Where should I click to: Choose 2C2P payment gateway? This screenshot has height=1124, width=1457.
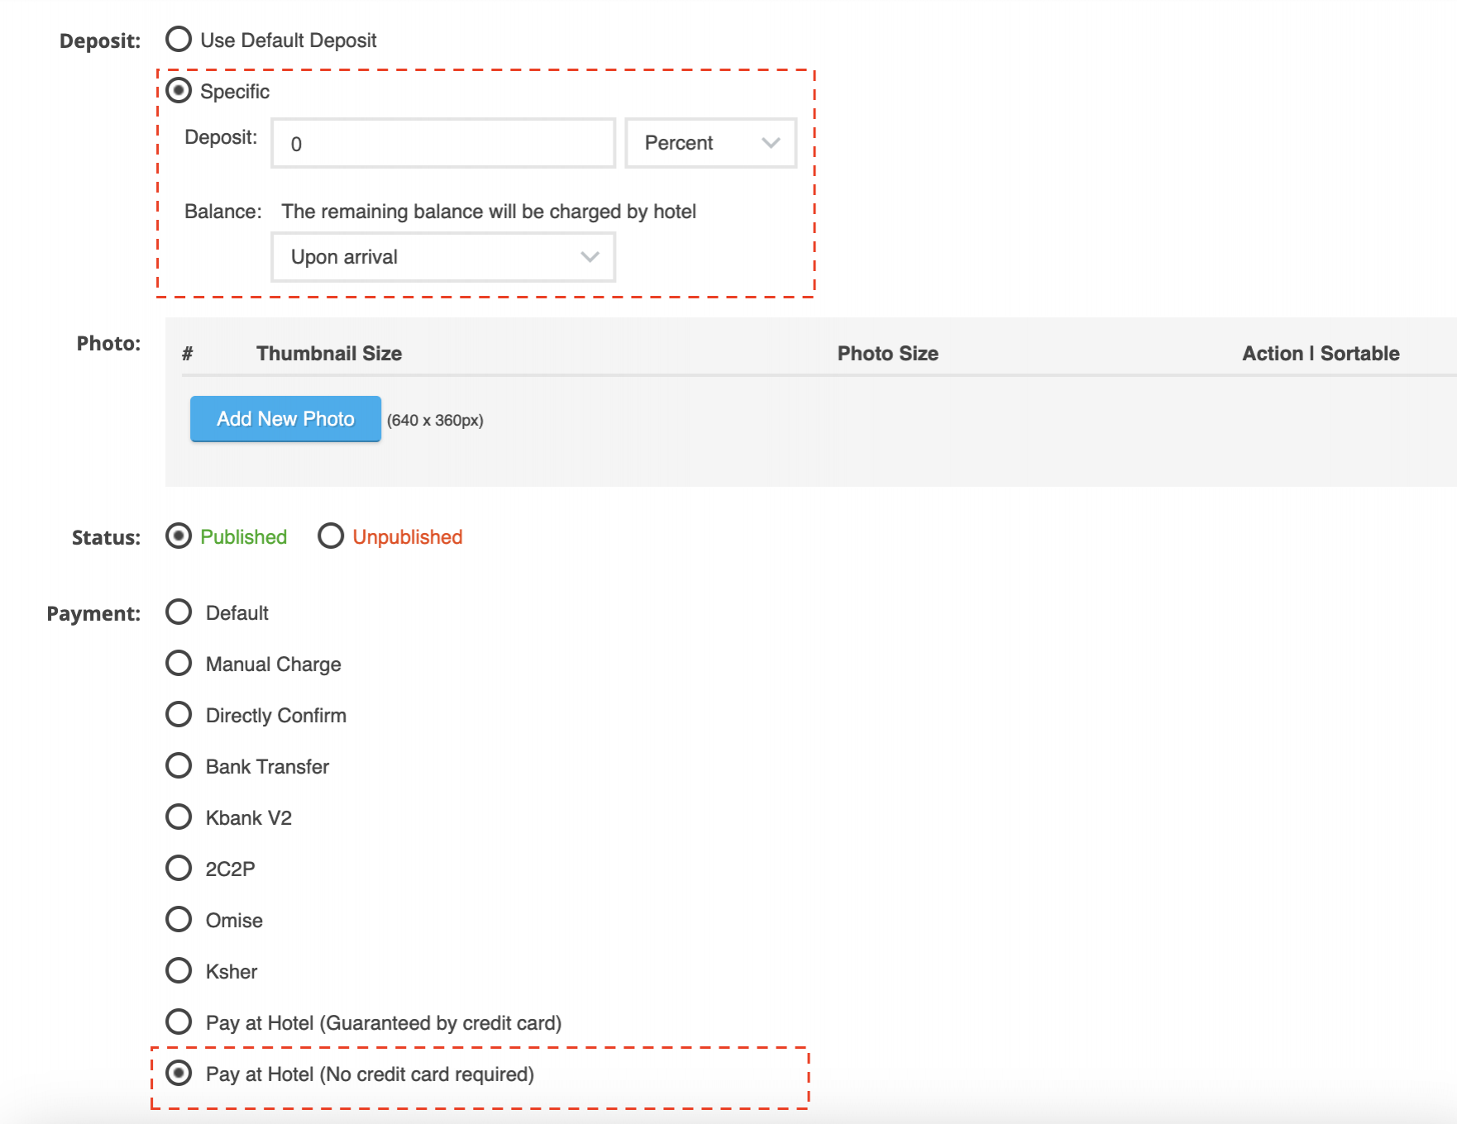[179, 869]
